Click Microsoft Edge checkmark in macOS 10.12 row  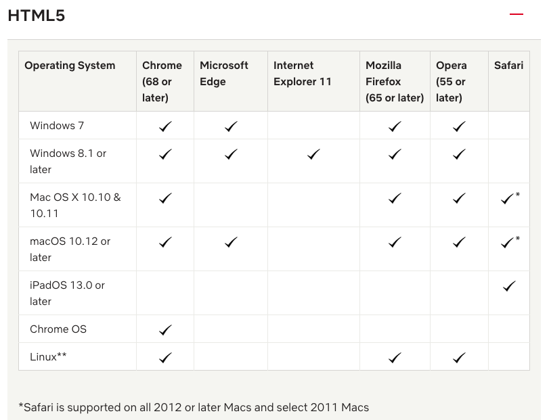pos(231,242)
